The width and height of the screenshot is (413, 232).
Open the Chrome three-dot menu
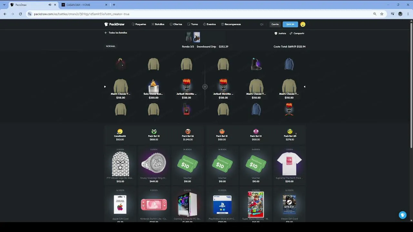coord(408,14)
